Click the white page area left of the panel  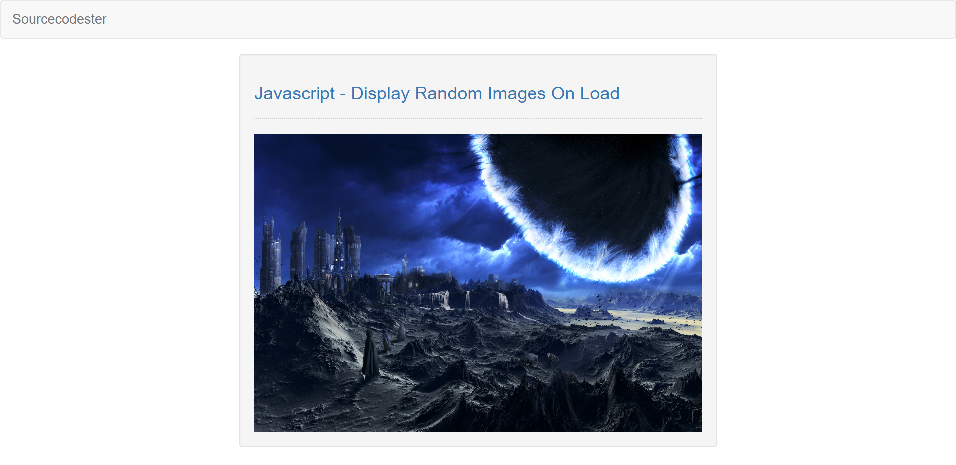point(119,249)
